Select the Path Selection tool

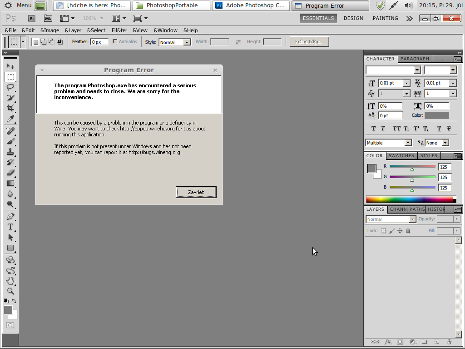(x=10, y=237)
